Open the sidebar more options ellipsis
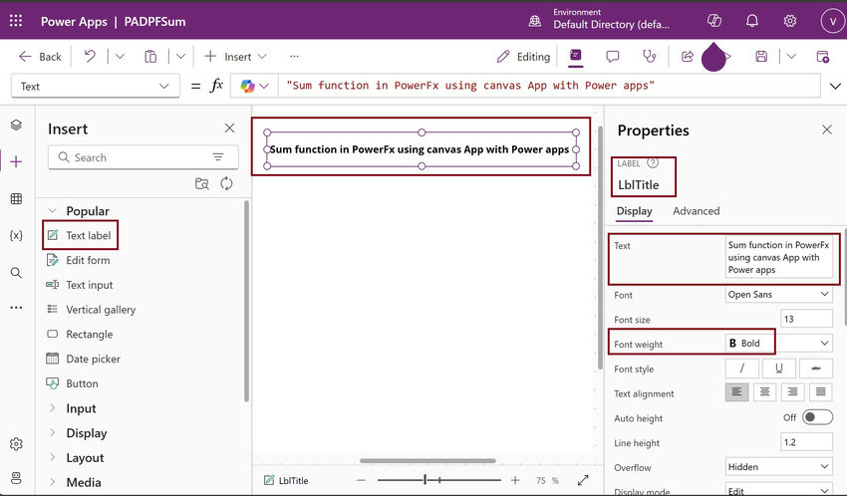The height and width of the screenshot is (496, 847). pyautogui.click(x=16, y=308)
